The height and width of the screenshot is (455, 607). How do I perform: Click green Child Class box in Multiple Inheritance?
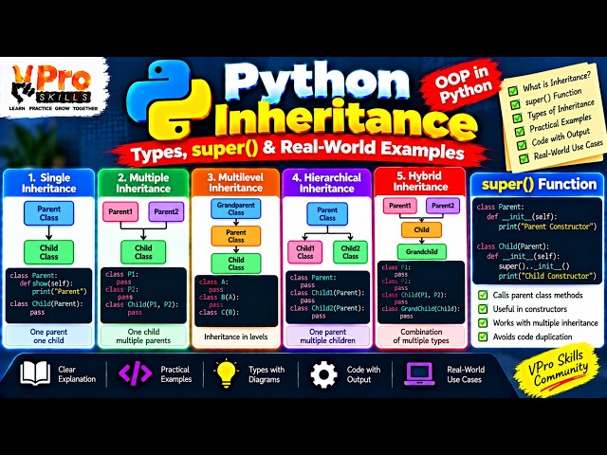point(143,252)
